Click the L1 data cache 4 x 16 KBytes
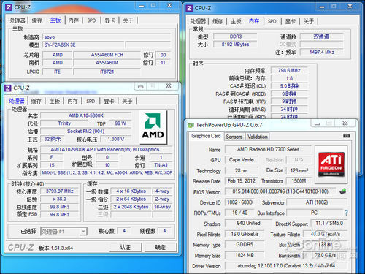 click(131, 191)
